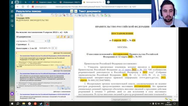This screenshot has height=106, width=188.
Task: Open Windows taskbar search
Action: [18, 104]
